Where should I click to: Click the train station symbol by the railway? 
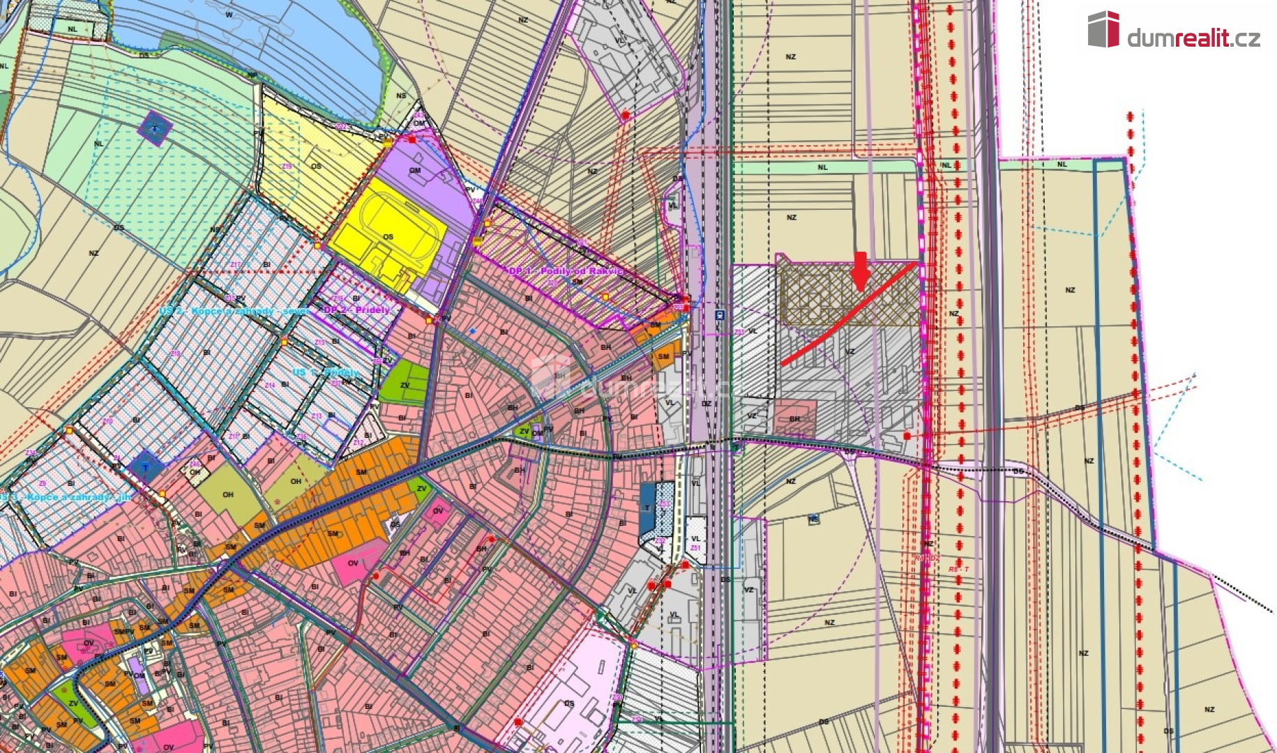[719, 315]
